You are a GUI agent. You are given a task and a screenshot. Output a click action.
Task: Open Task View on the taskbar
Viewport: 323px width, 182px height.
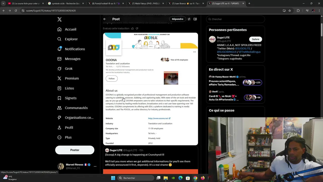pos(158,178)
